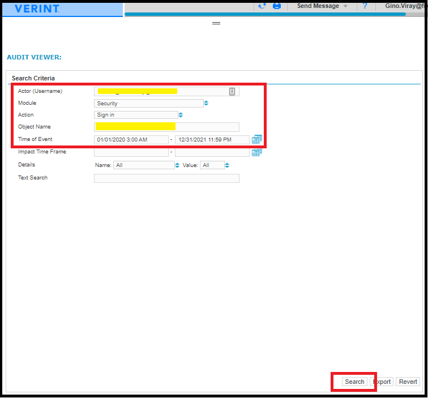The height and width of the screenshot is (398, 428).
Task: Click the Time of Event label
Action: pyautogui.click(x=35, y=139)
